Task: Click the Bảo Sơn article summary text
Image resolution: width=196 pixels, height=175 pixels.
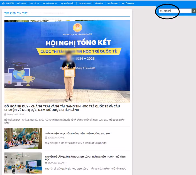Action: pyautogui.click(x=76, y=143)
